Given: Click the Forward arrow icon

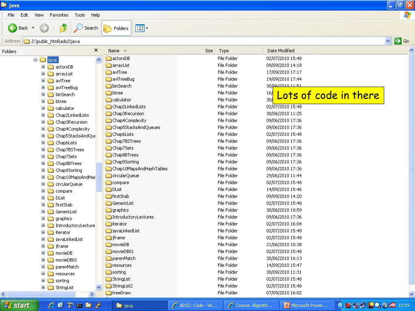Looking at the screenshot, I should tap(44, 28).
